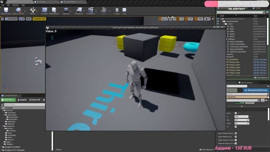Open the Window menu
270x152 pixels.
click(16, 5)
